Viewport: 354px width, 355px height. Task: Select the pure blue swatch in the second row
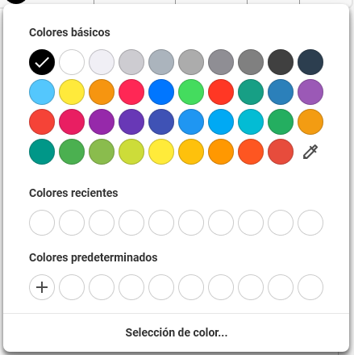[161, 92]
